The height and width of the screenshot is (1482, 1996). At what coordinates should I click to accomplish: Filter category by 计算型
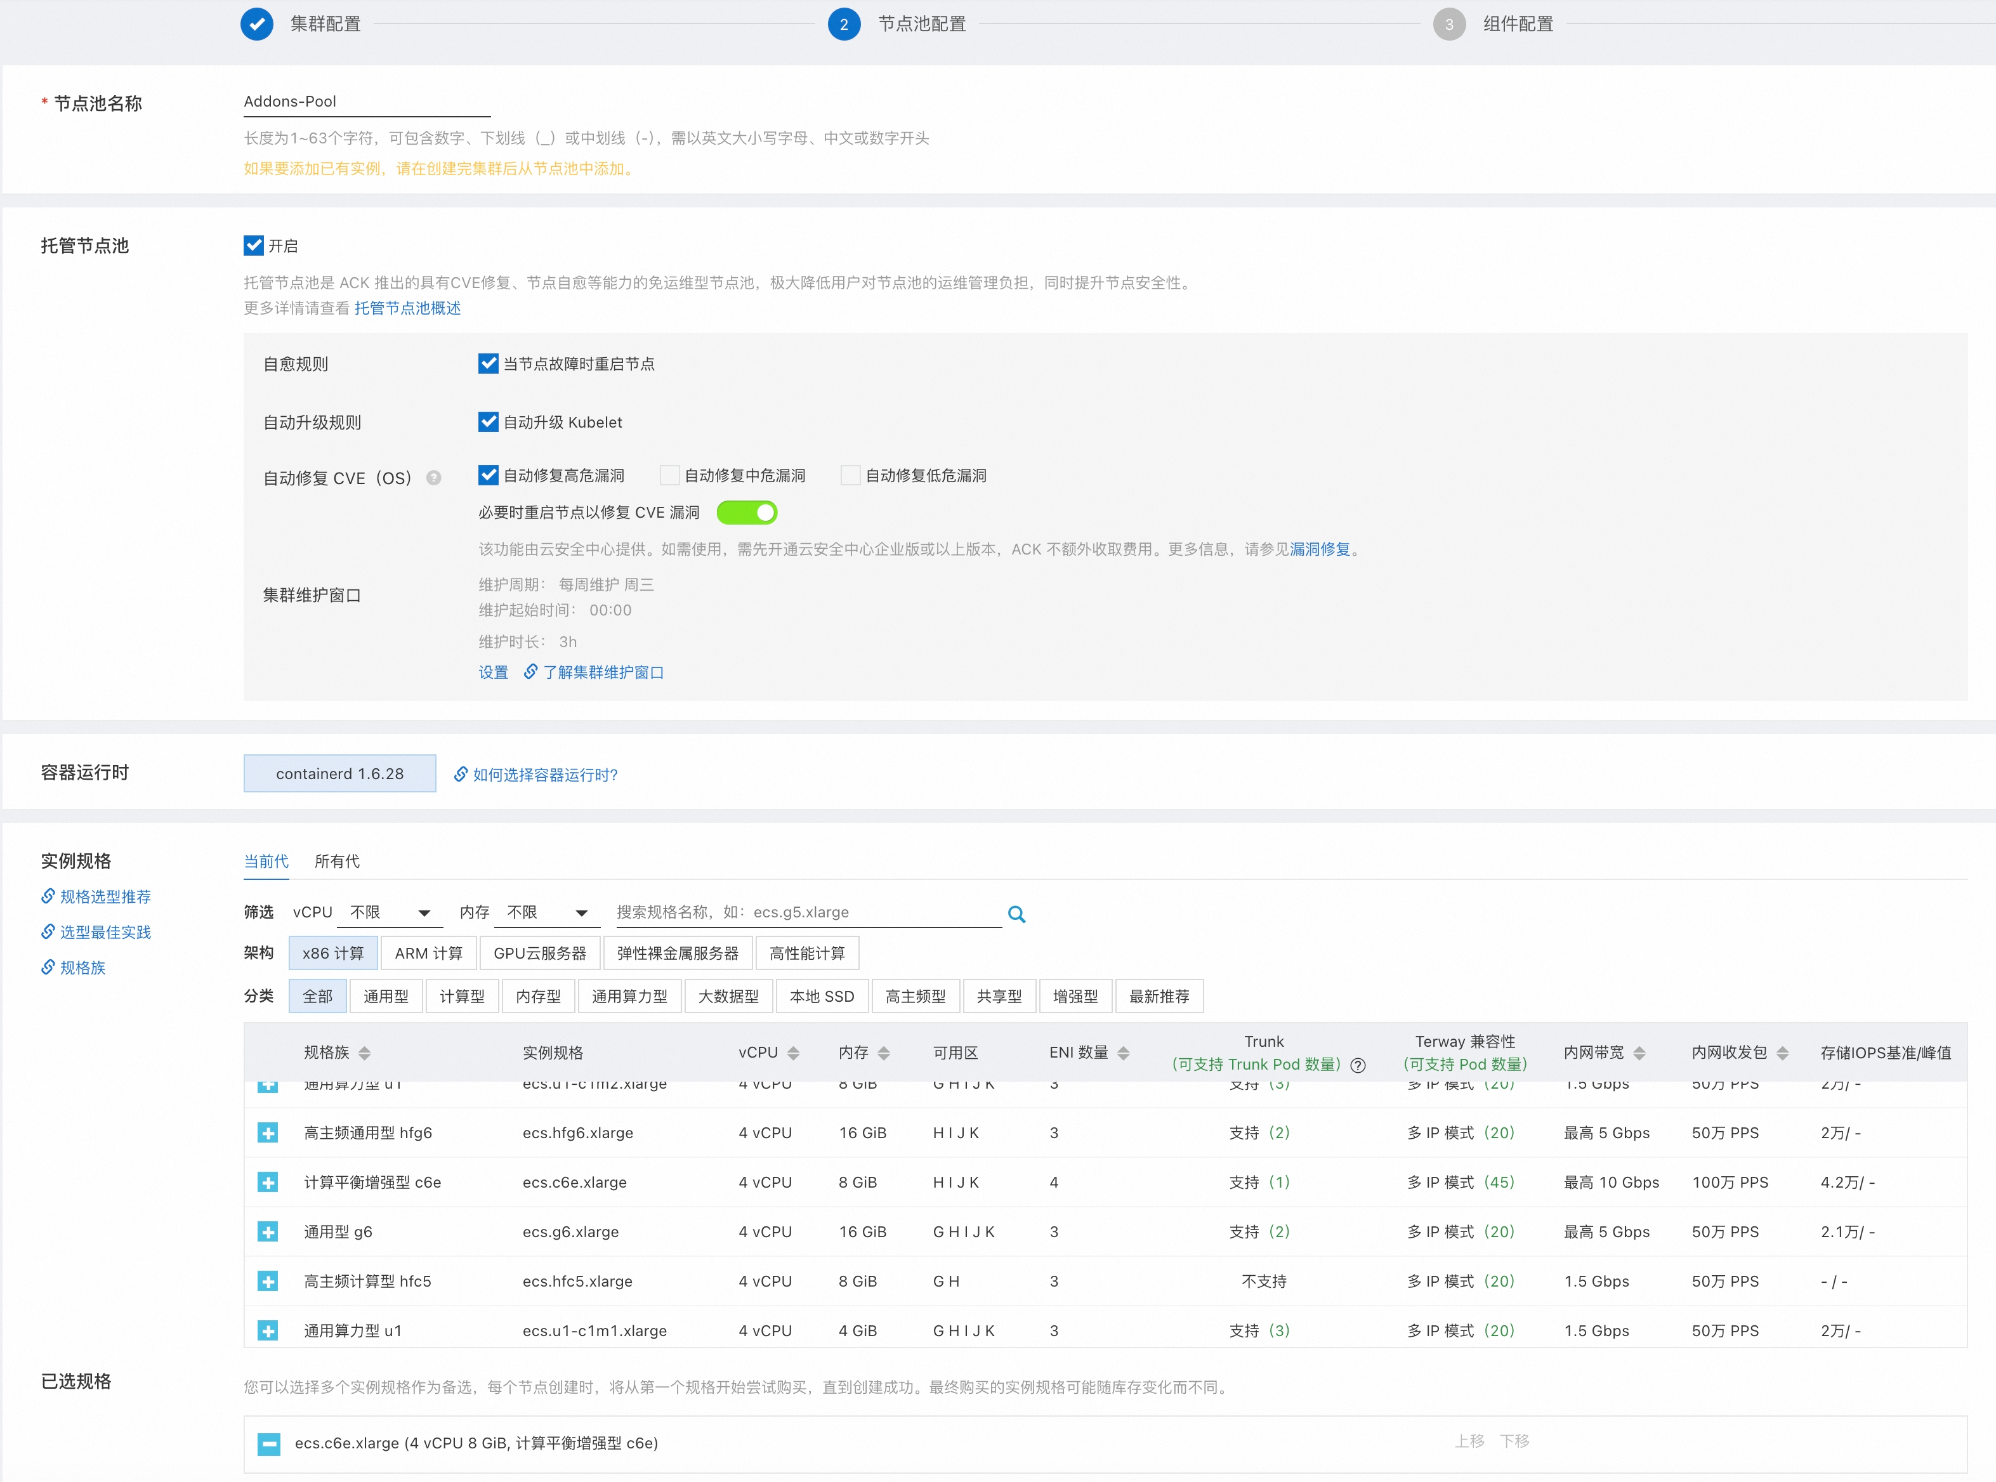coord(462,996)
